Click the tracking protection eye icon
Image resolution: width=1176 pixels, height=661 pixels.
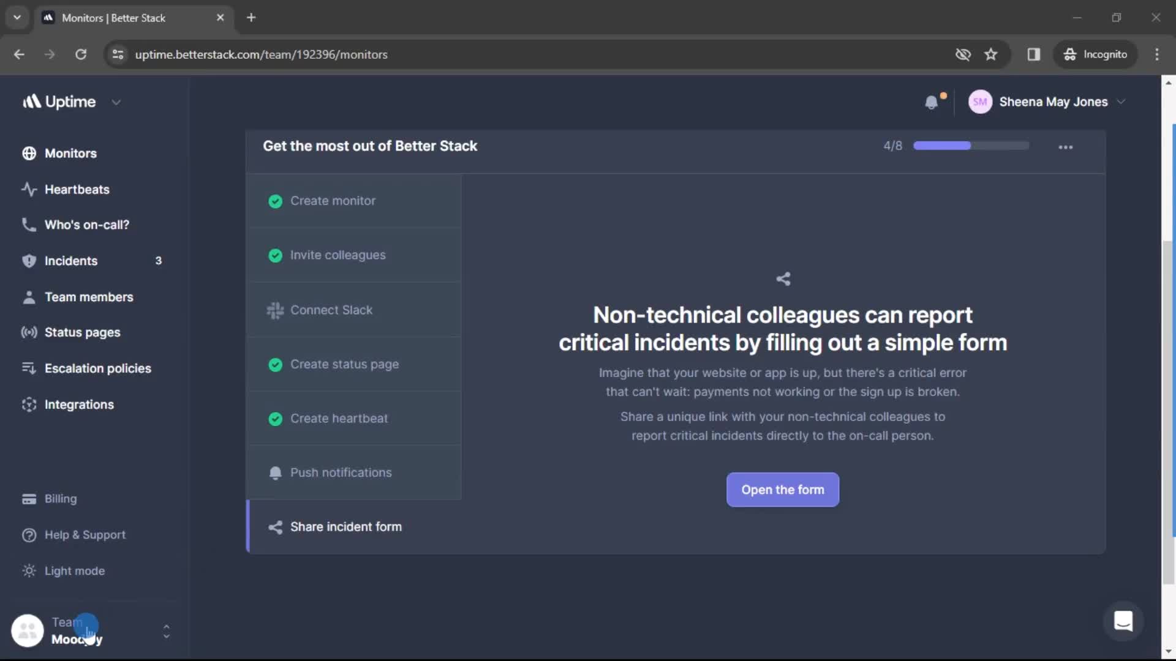963,54
